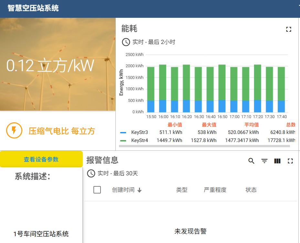Open the 实时 - 最后 2小时 time selector
The image size is (300, 243).
(x=154, y=42)
